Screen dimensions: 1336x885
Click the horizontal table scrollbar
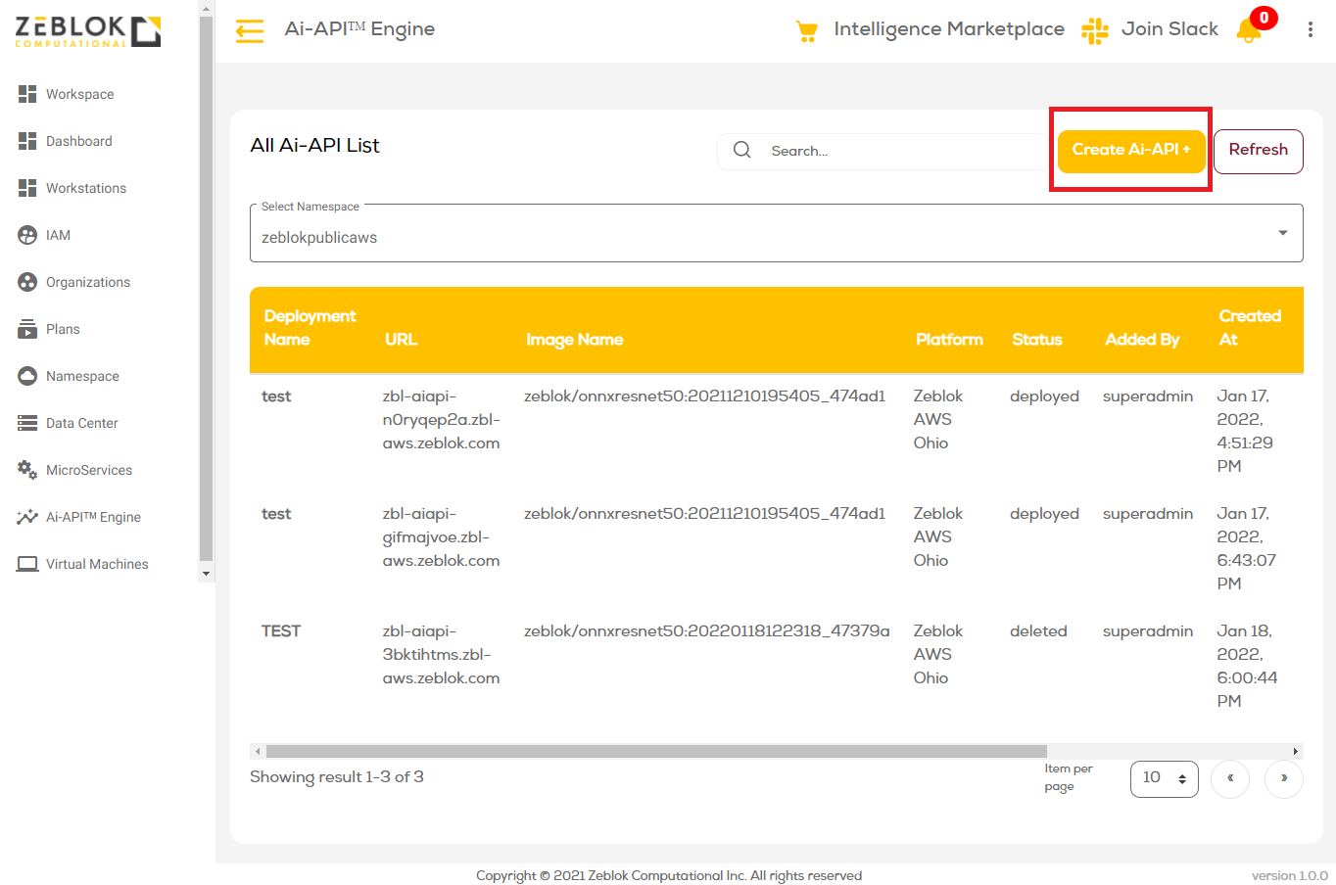[x=656, y=752]
